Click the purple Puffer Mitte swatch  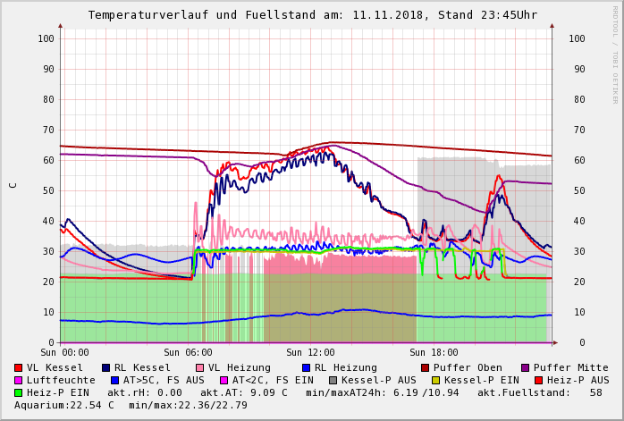(x=526, y=367)
